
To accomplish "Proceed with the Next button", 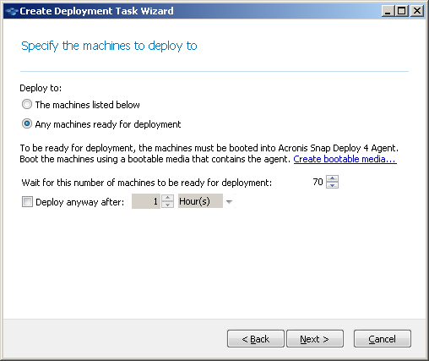I will 315,339.
